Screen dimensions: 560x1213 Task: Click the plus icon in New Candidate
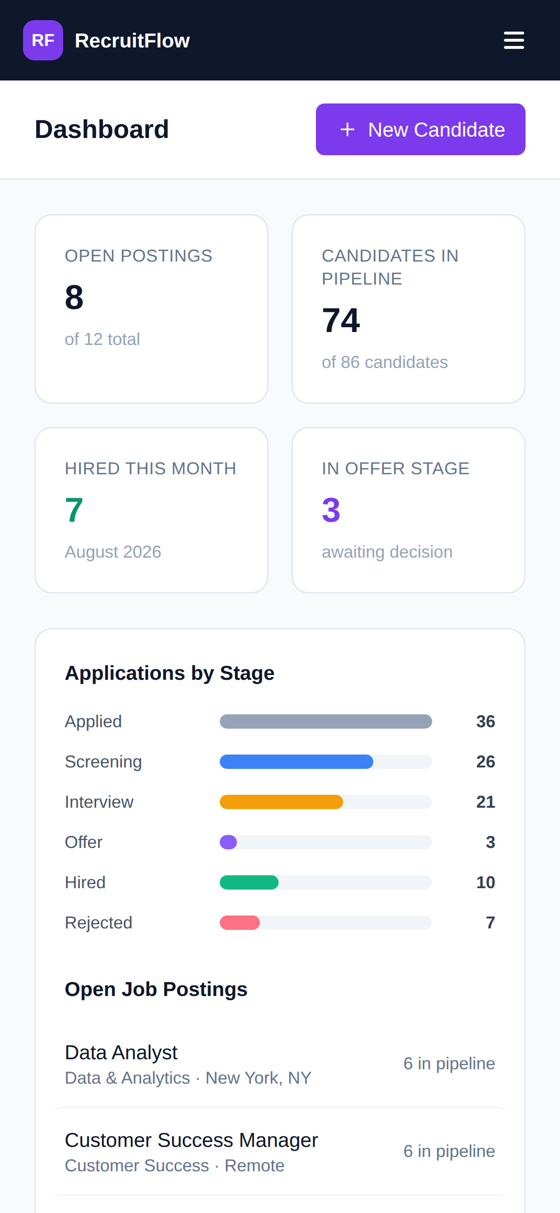coord(347,129)
